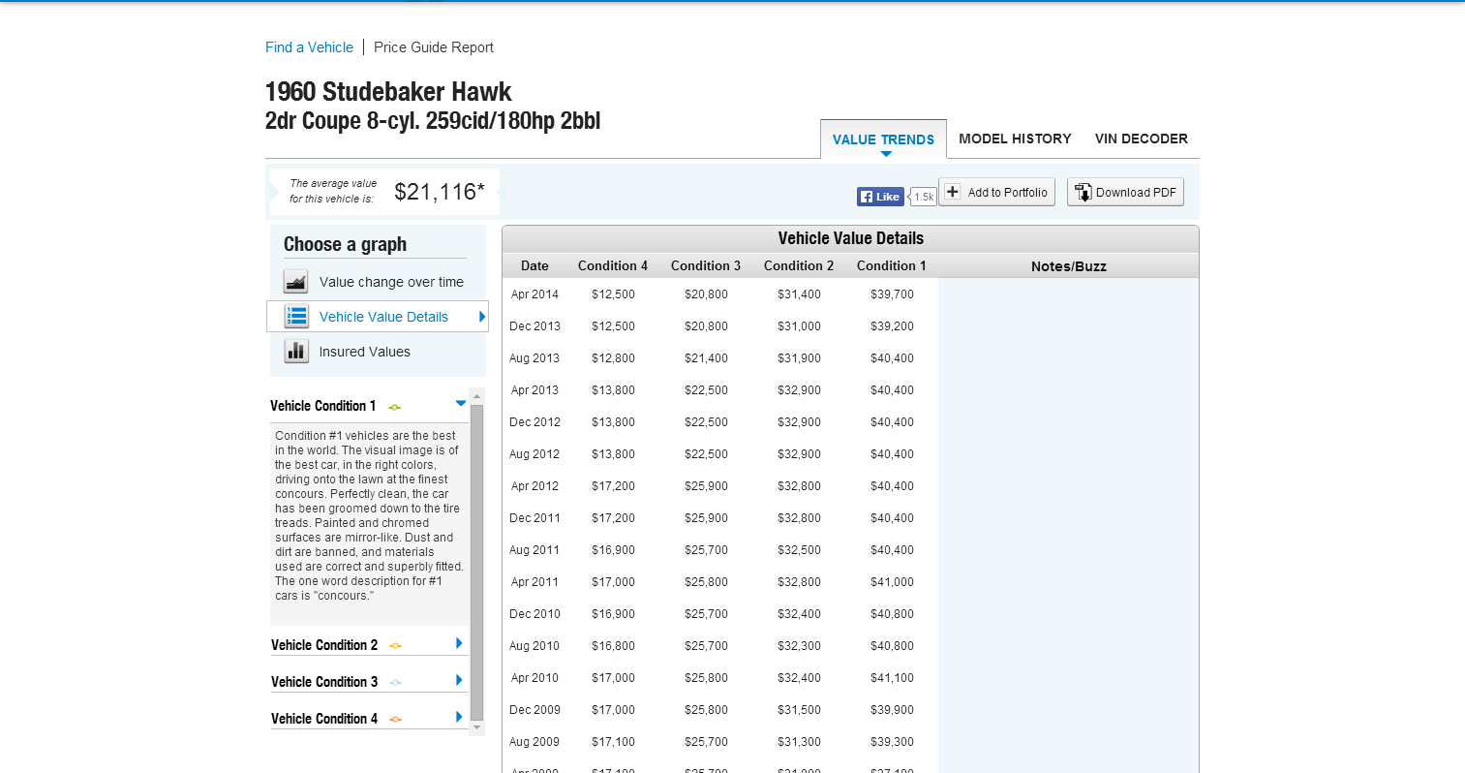Viewport: 1465px width, 773px height.
Task: Click the Condition 3 light blue line marker
Action: [x=395, y=683]
